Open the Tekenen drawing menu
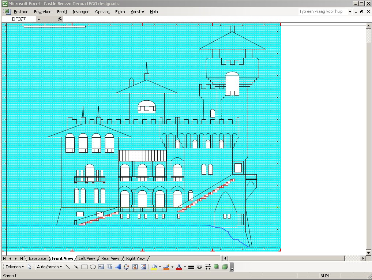 (x=15, y=267)
